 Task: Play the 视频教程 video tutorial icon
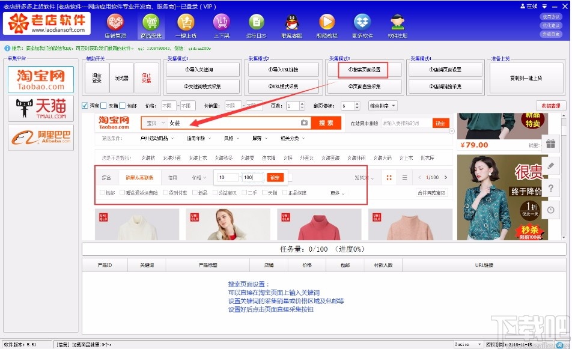[x=326, y=25]
